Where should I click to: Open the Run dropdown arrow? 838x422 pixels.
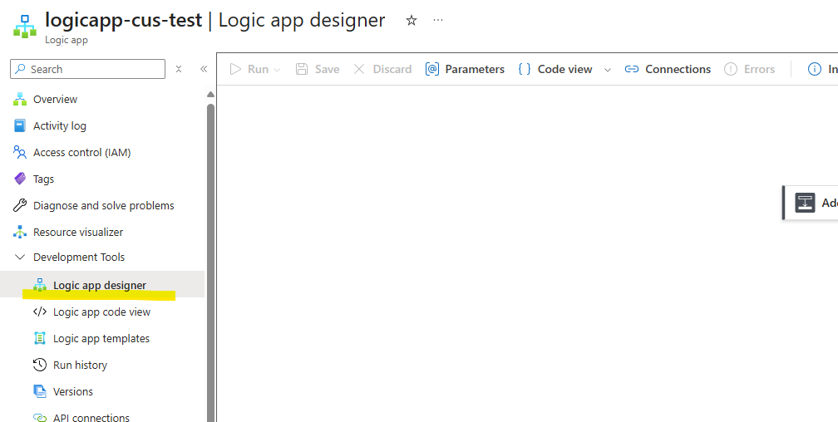click(277, 70)
